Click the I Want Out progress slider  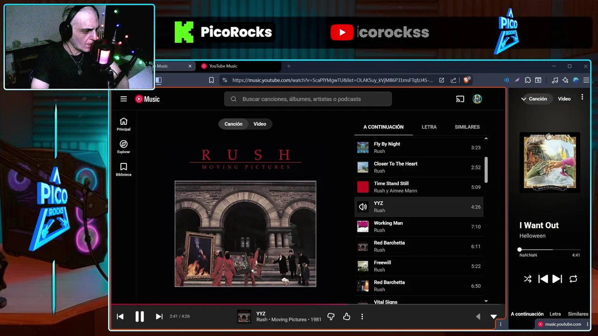click(550, 250)
